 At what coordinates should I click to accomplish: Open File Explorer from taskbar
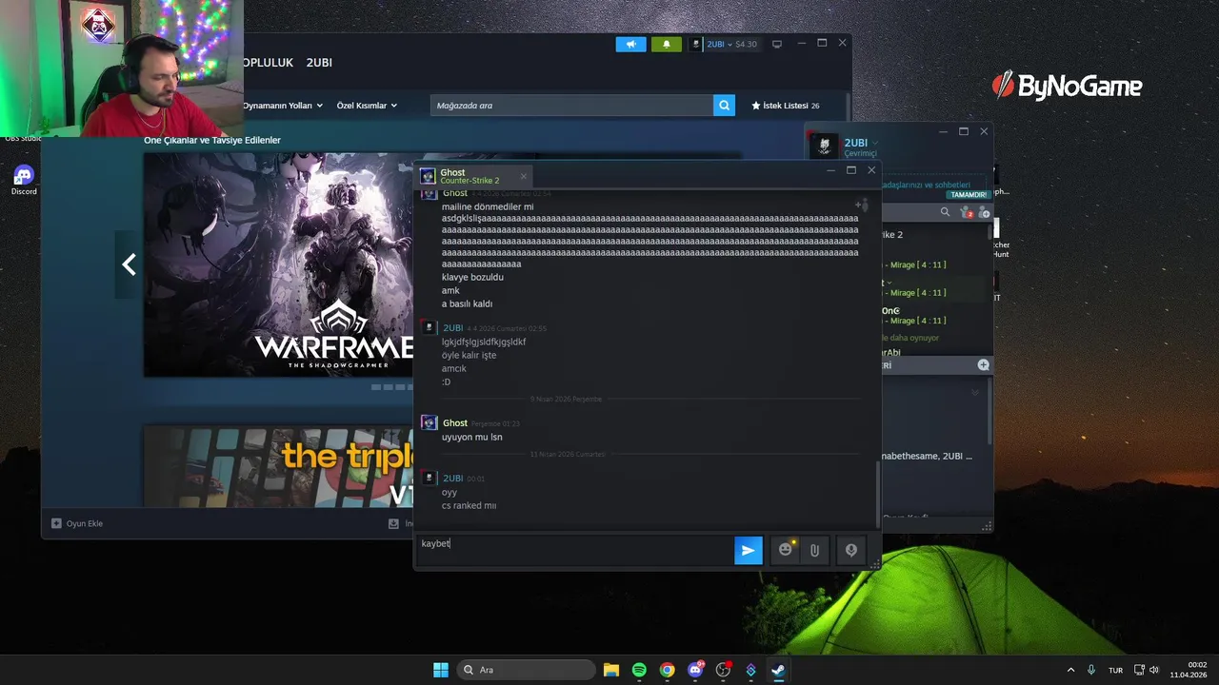611,670
